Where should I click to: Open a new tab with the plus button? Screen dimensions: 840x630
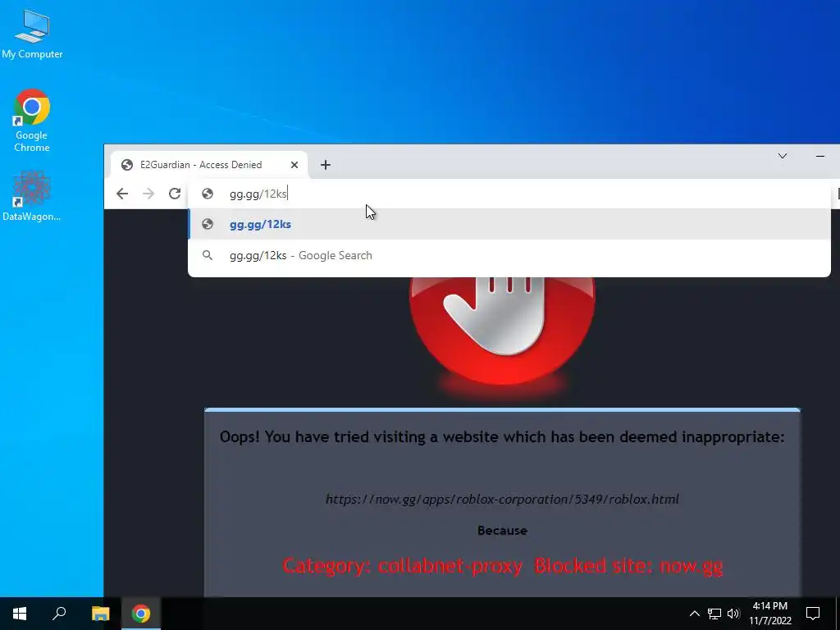(x=325, y=165)
